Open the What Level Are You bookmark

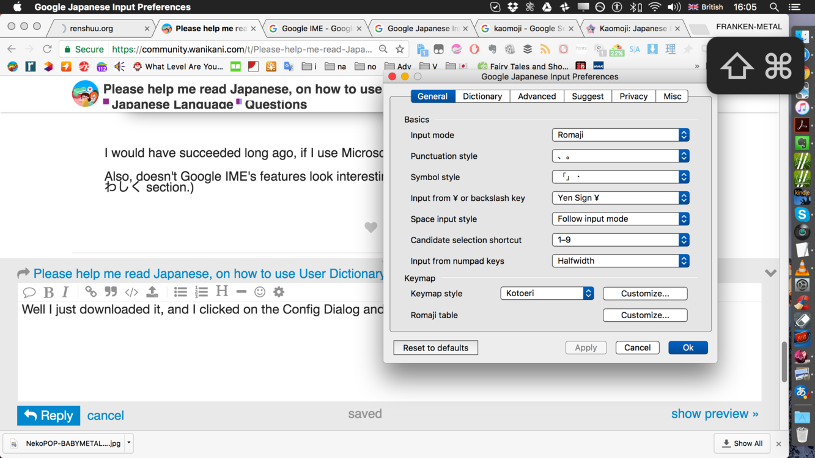click(178, 66)
